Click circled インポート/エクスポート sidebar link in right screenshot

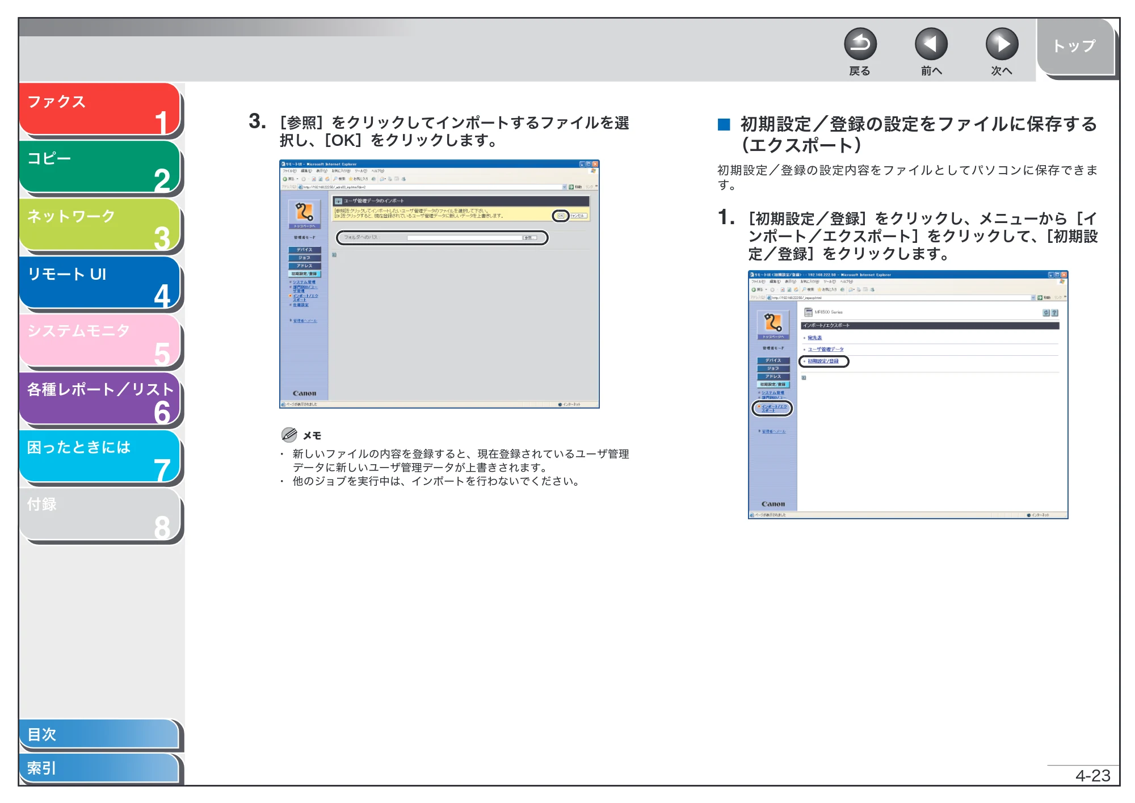click(x=774, y=408)
